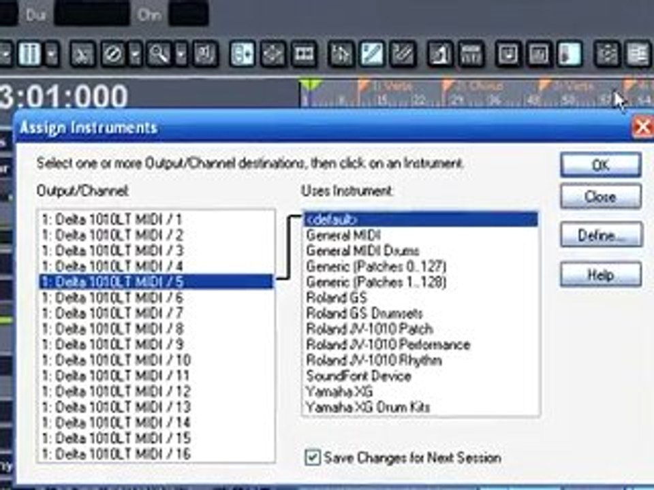Toggle Save Changes for Next Session checkbox
This screenshot has height=490, width=654.
coord(313,457)
